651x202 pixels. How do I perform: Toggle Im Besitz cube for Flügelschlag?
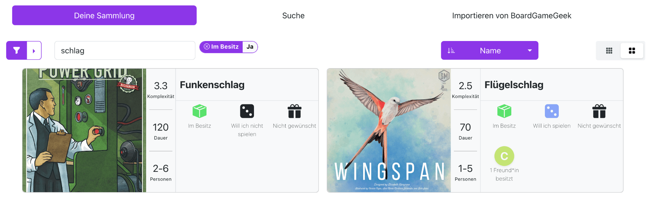tap(504, 111)
